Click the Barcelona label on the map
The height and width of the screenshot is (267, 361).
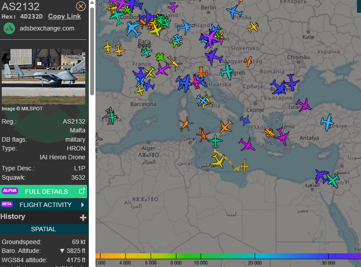(x=144, y=104)
